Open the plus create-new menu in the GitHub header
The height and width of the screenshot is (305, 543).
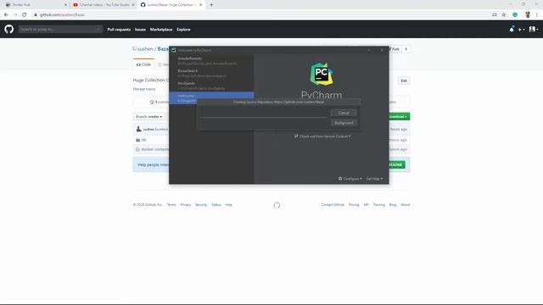point(521,30)
